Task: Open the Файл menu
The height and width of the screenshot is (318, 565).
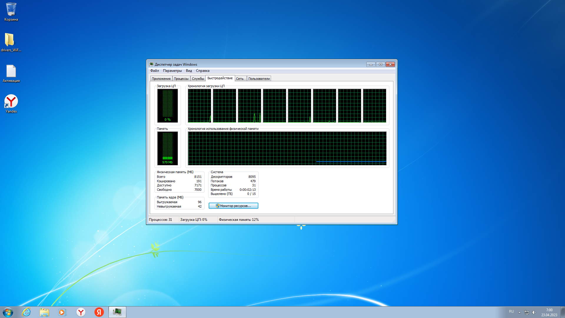Action: coord(154,71)
